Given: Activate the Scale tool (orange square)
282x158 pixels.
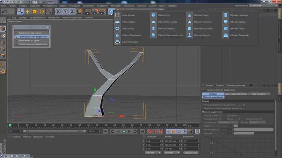Looking at the screenshot, I should (x=34, y=12).
